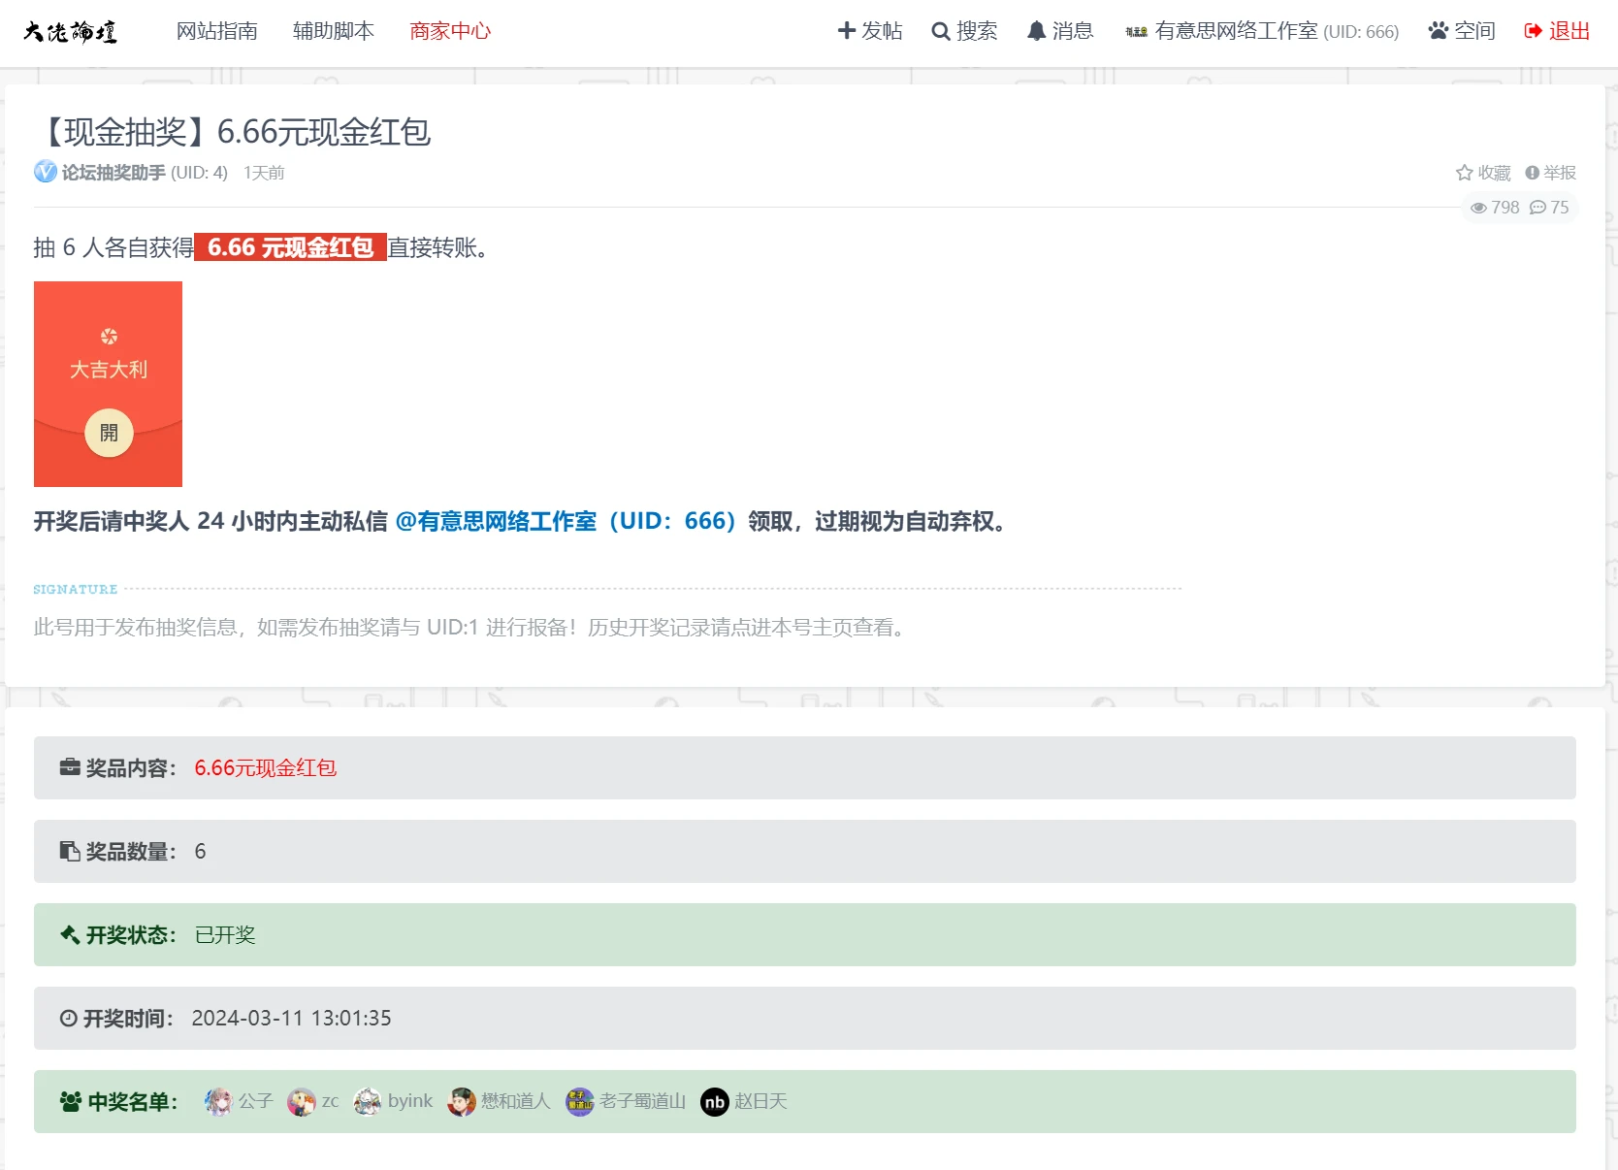Open the 商家中心 link
This screenshot has height=1170, width=1618.
pos(449,31)
